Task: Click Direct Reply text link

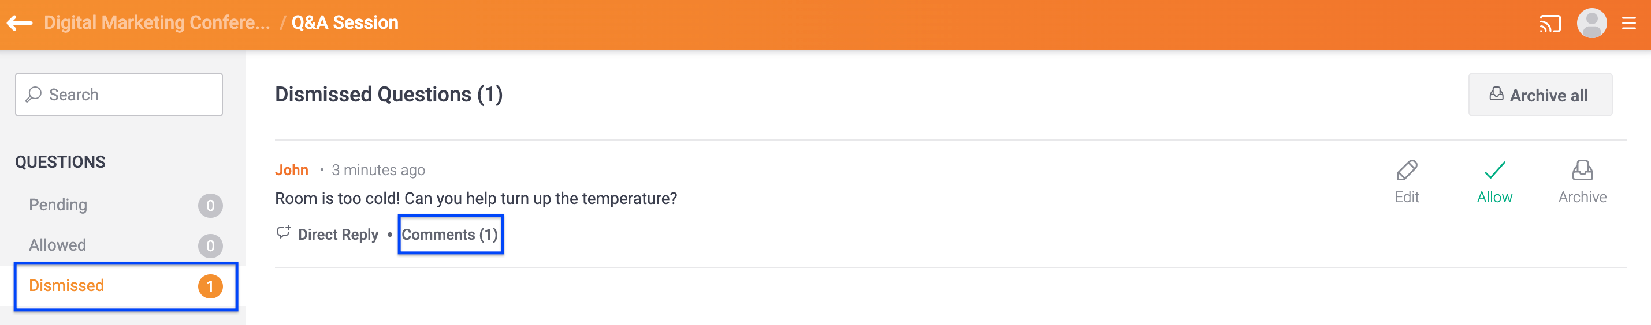Action: coord(339,235)
